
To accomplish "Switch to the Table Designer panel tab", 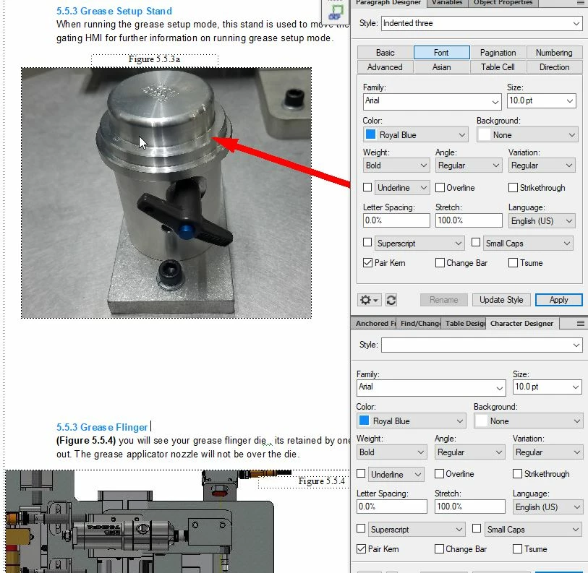I will click(465, 324).
